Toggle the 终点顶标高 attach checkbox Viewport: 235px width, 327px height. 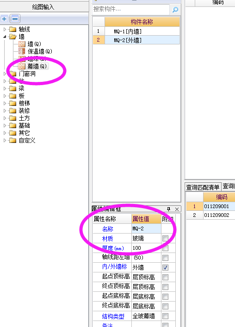tap(165, 287)
